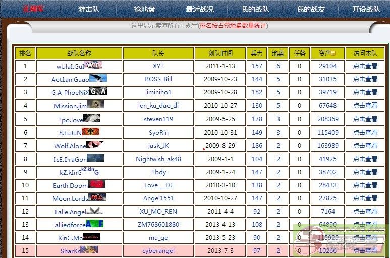Viewport: 390px width, 258px height.
Task: Click the Aot1an.Guao team emblem image
Action: (x=98, y=78)
